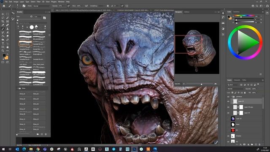Create new brush icon in Brushes panel
Viewport: 270px width, 152px height.
coord(42,134)
